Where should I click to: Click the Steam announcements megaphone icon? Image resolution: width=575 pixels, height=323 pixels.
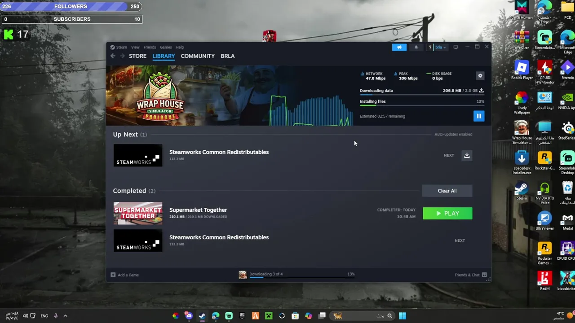click(399, 47)
